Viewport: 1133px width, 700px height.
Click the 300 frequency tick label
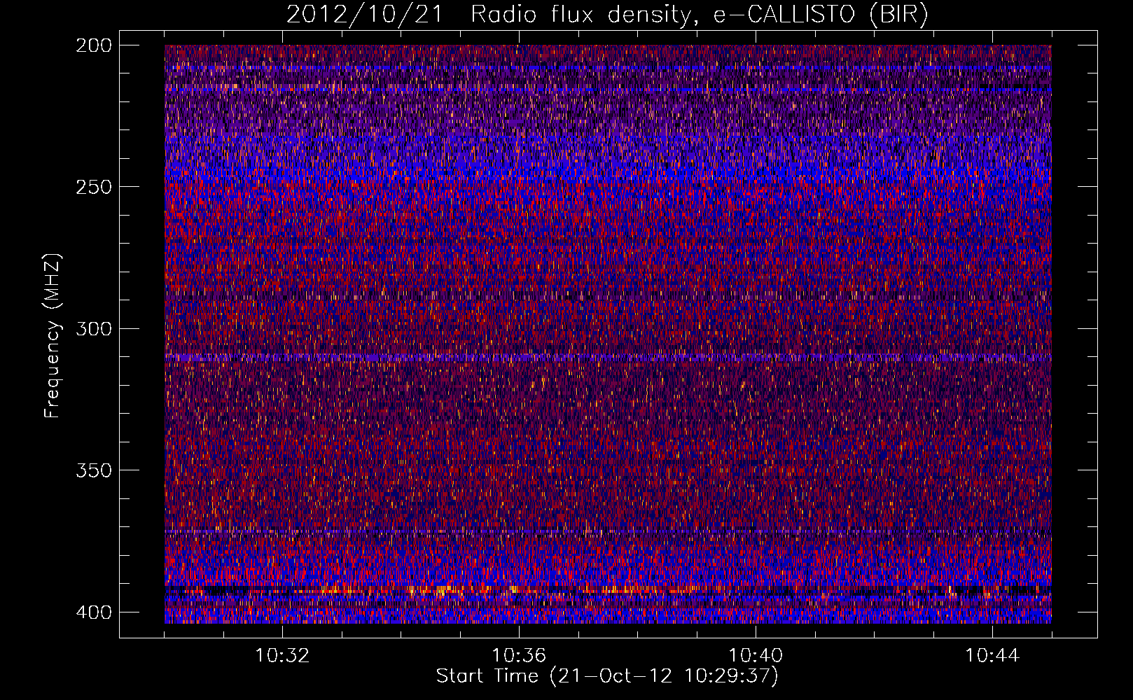coord(93,328)
